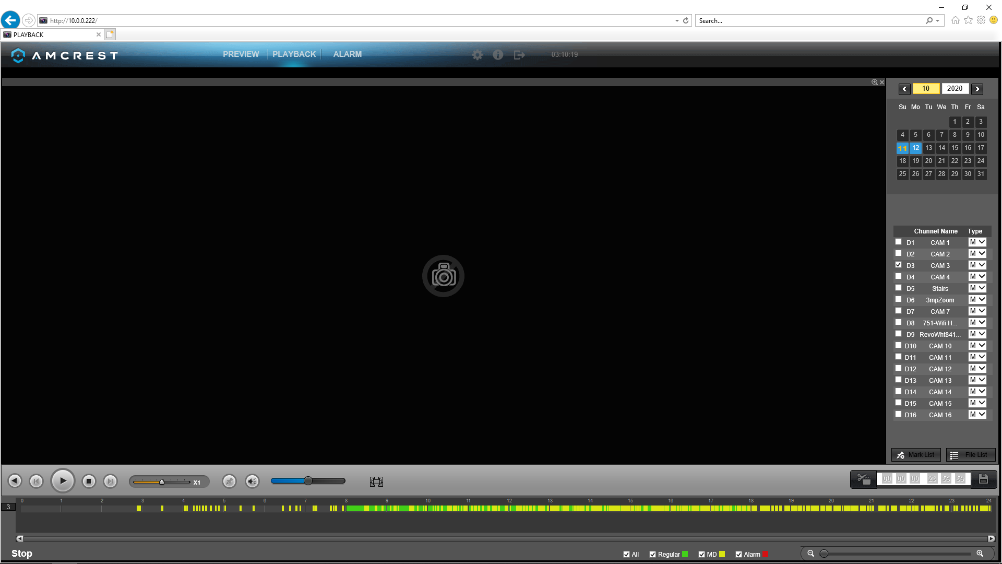Select day 20 in the calendar

[928, 161]
